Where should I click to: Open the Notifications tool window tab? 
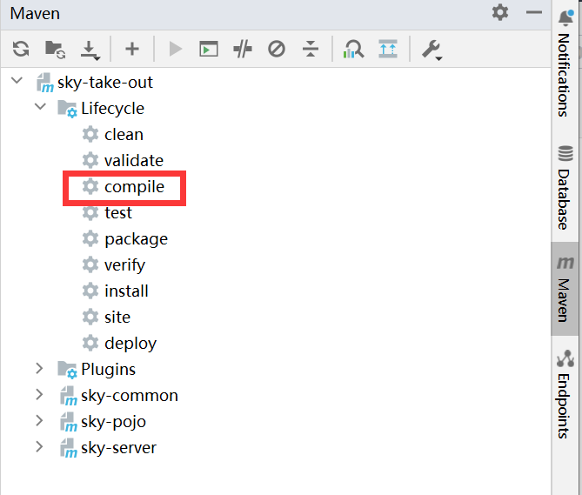click(x=565, y=64)
